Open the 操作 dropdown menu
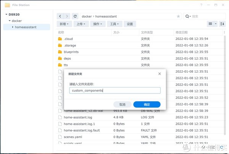Screen dimensions: 229x154 point(98,24)
